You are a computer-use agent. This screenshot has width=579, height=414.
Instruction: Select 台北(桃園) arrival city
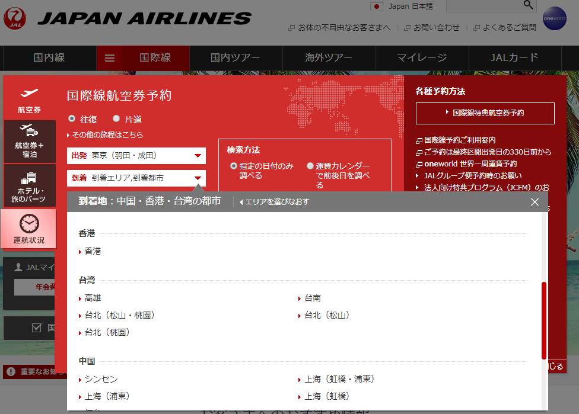pyautogui.click(x=104, y=332)
